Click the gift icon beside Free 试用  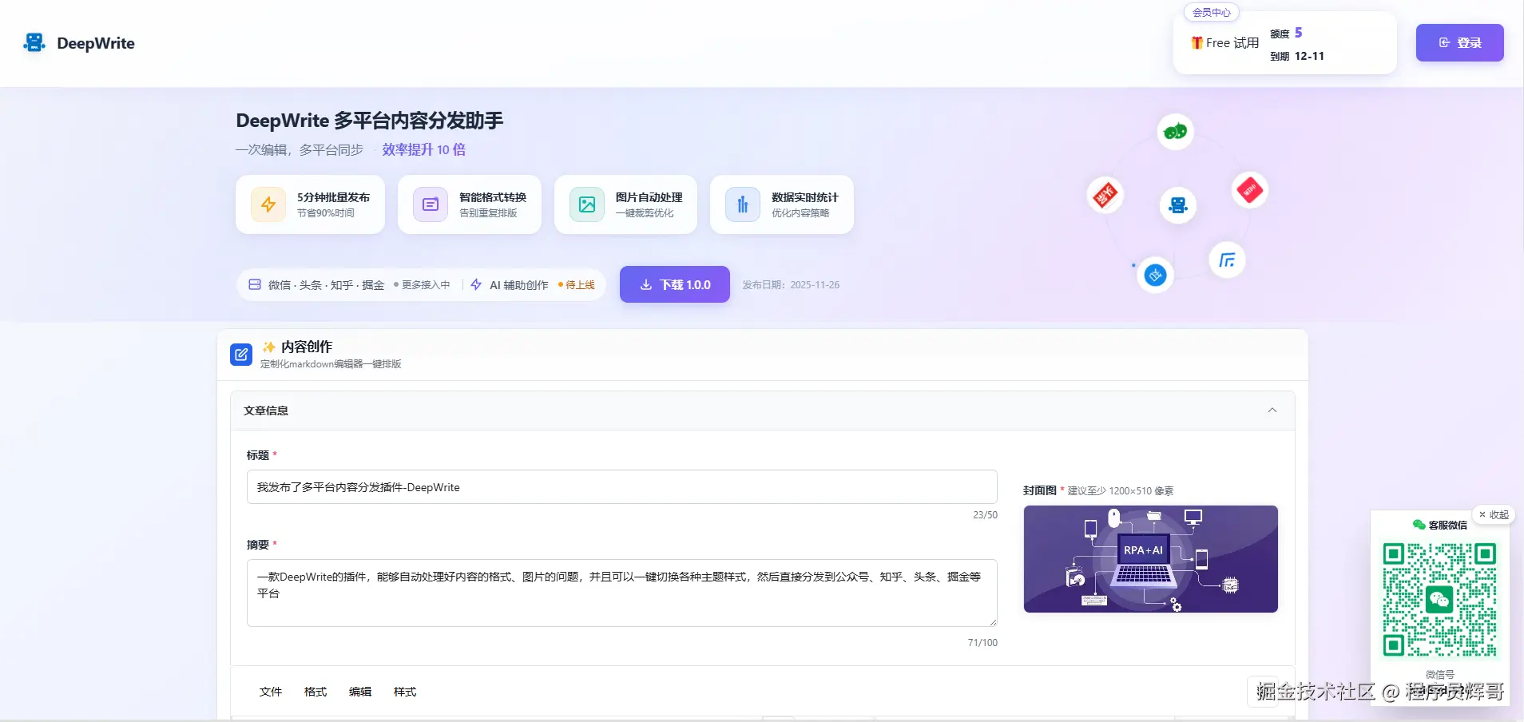(x=1197, y=43)
